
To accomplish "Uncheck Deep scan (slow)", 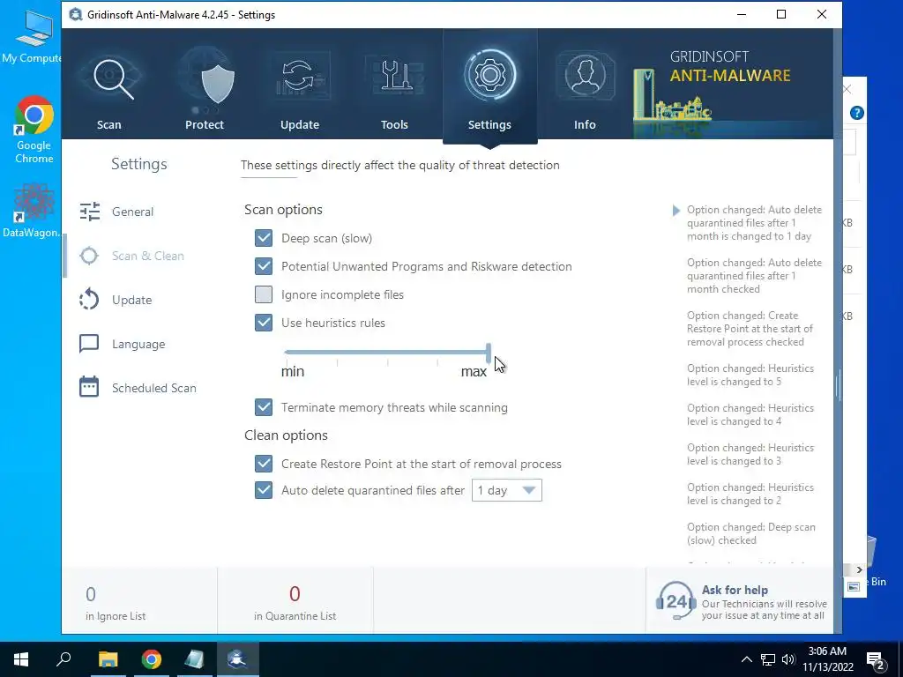I will tap(264, 238).
